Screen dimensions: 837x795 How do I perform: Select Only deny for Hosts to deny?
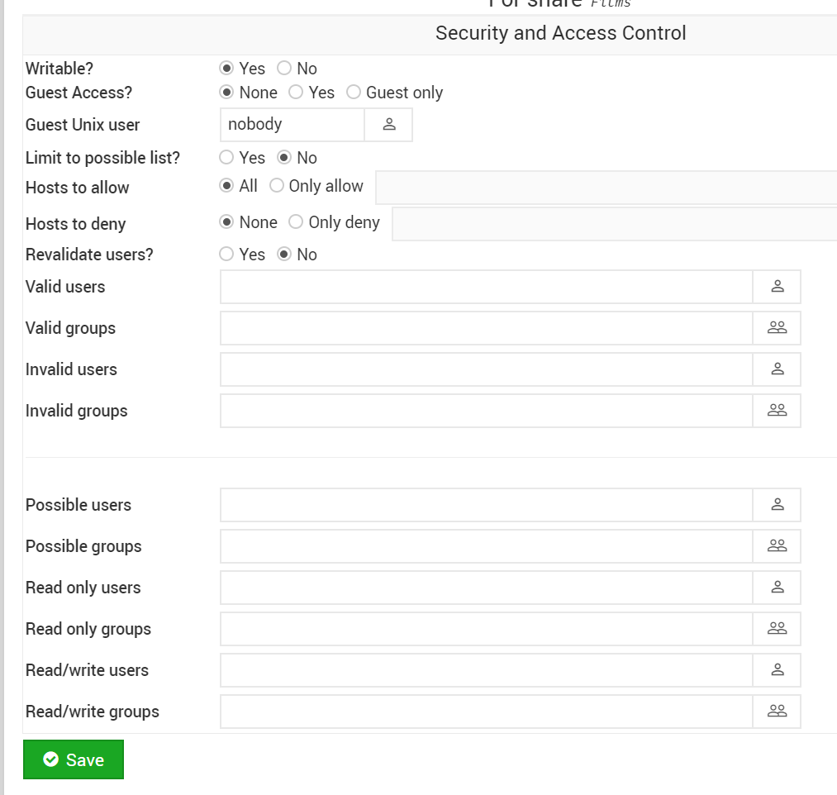(x=296, y=222)
